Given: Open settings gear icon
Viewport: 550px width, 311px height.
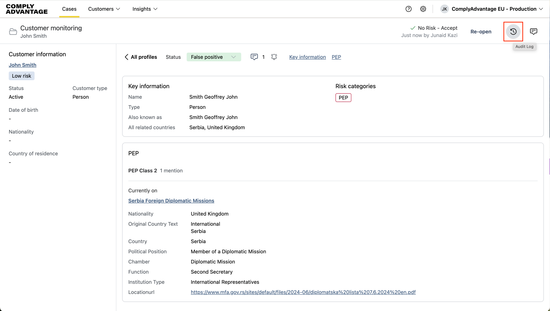Looking at the screenshot, I should tap(423, 9).
